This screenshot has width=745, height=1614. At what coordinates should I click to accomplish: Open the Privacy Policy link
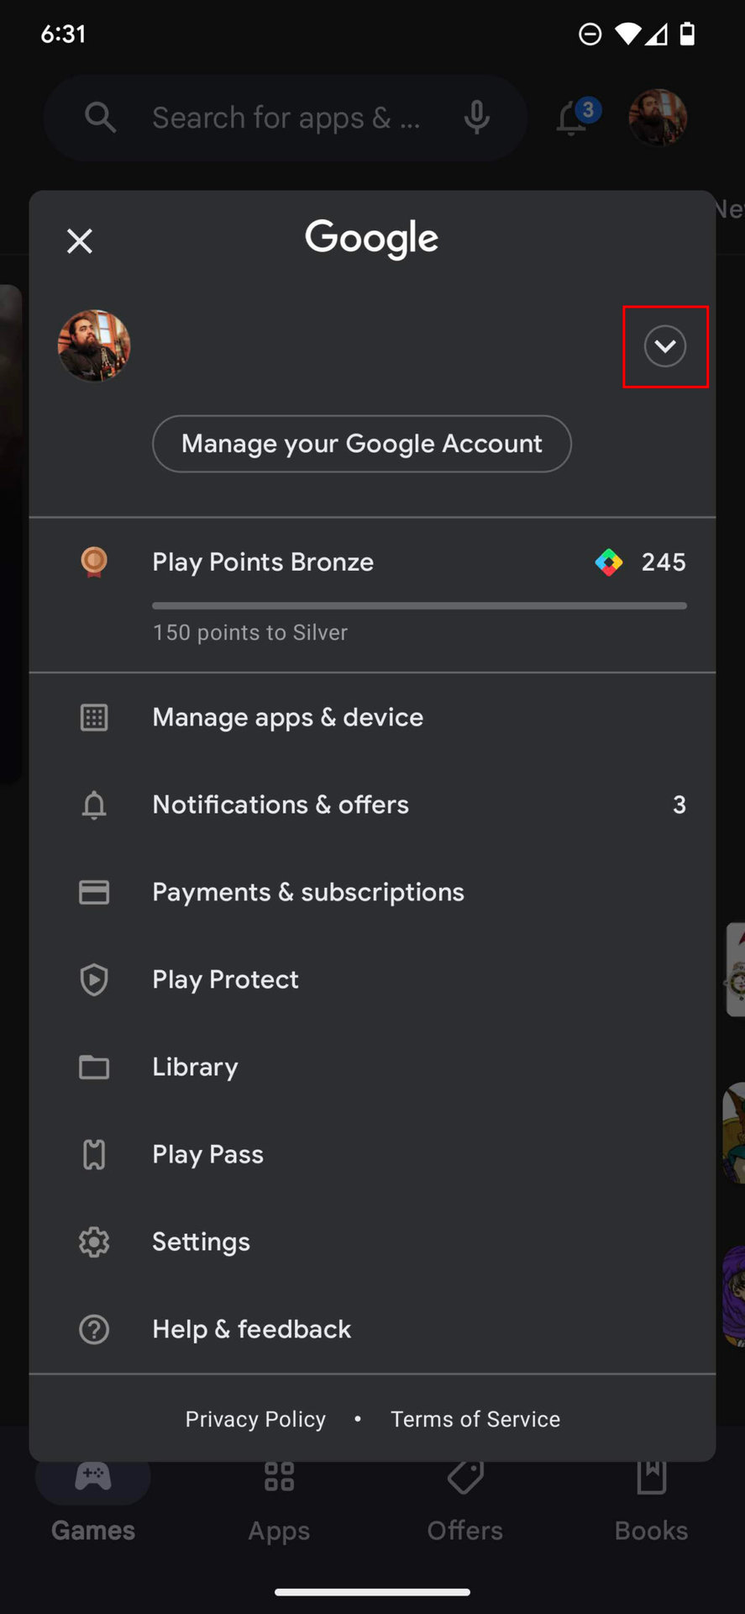255,1419
